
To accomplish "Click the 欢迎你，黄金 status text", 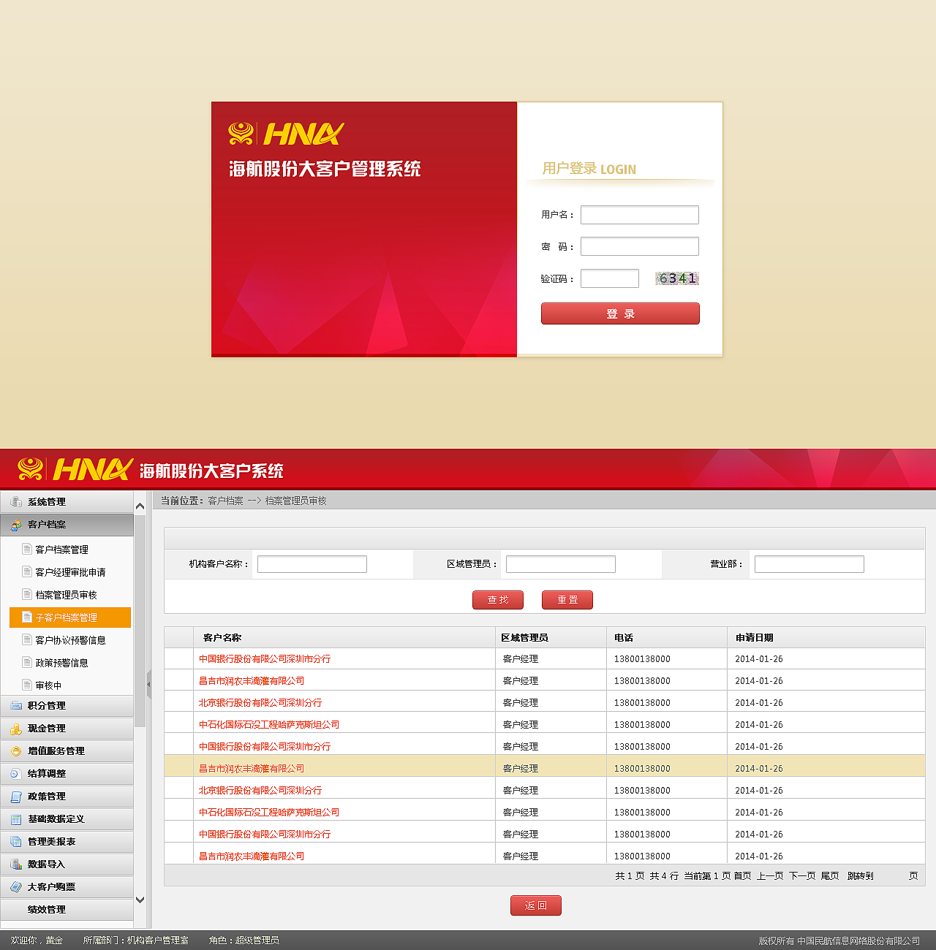I will pos(37,940).
